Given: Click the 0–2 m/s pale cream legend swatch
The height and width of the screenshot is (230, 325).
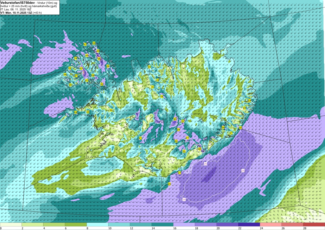Looking at the screenshot, I should (x=11, y=224).
